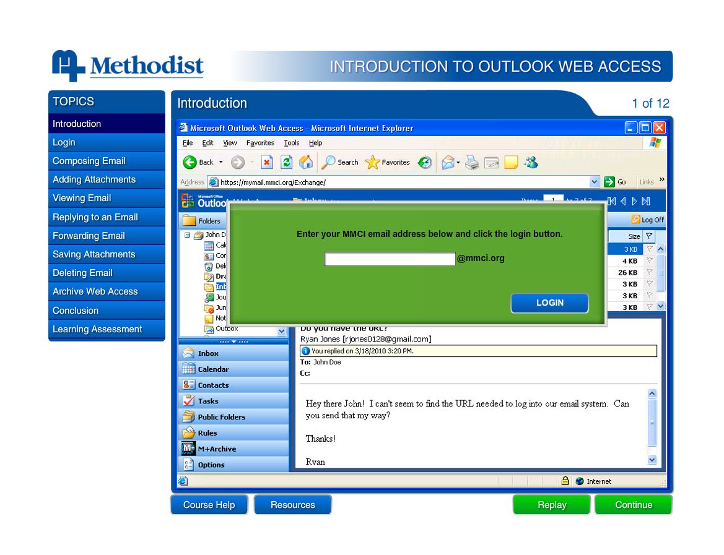
Task: Open the File menu
Action: point(188,143)
